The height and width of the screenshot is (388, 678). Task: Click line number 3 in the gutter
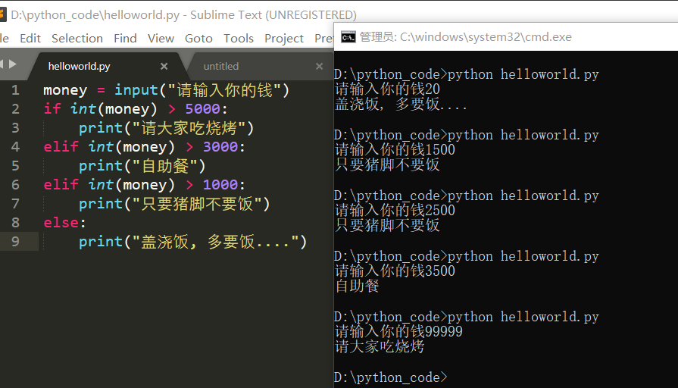[x=16, y=128]
